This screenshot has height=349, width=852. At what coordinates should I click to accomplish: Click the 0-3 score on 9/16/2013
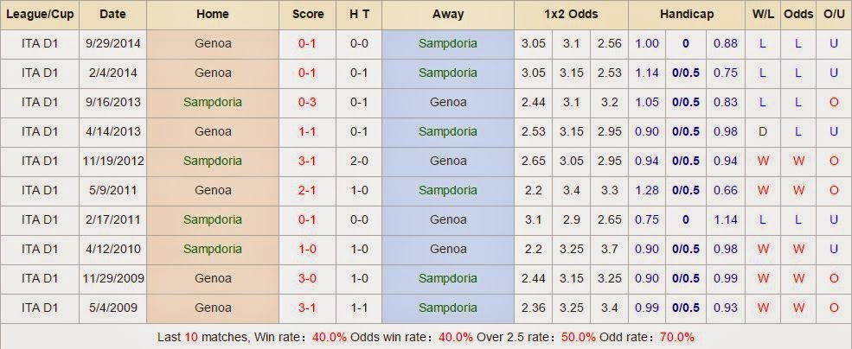(x=307, y=102)
